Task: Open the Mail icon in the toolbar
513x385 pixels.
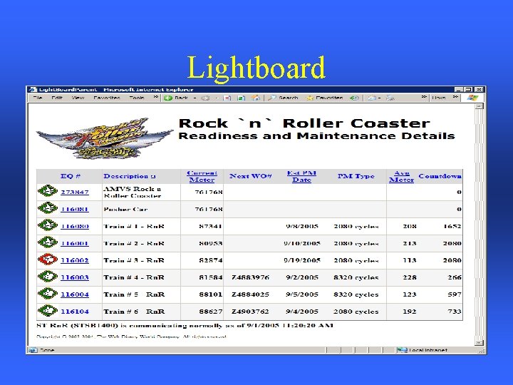Action: tap(372, 98)
